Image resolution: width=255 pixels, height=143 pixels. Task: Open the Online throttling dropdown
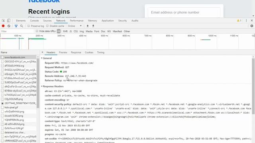click(75, 26)
